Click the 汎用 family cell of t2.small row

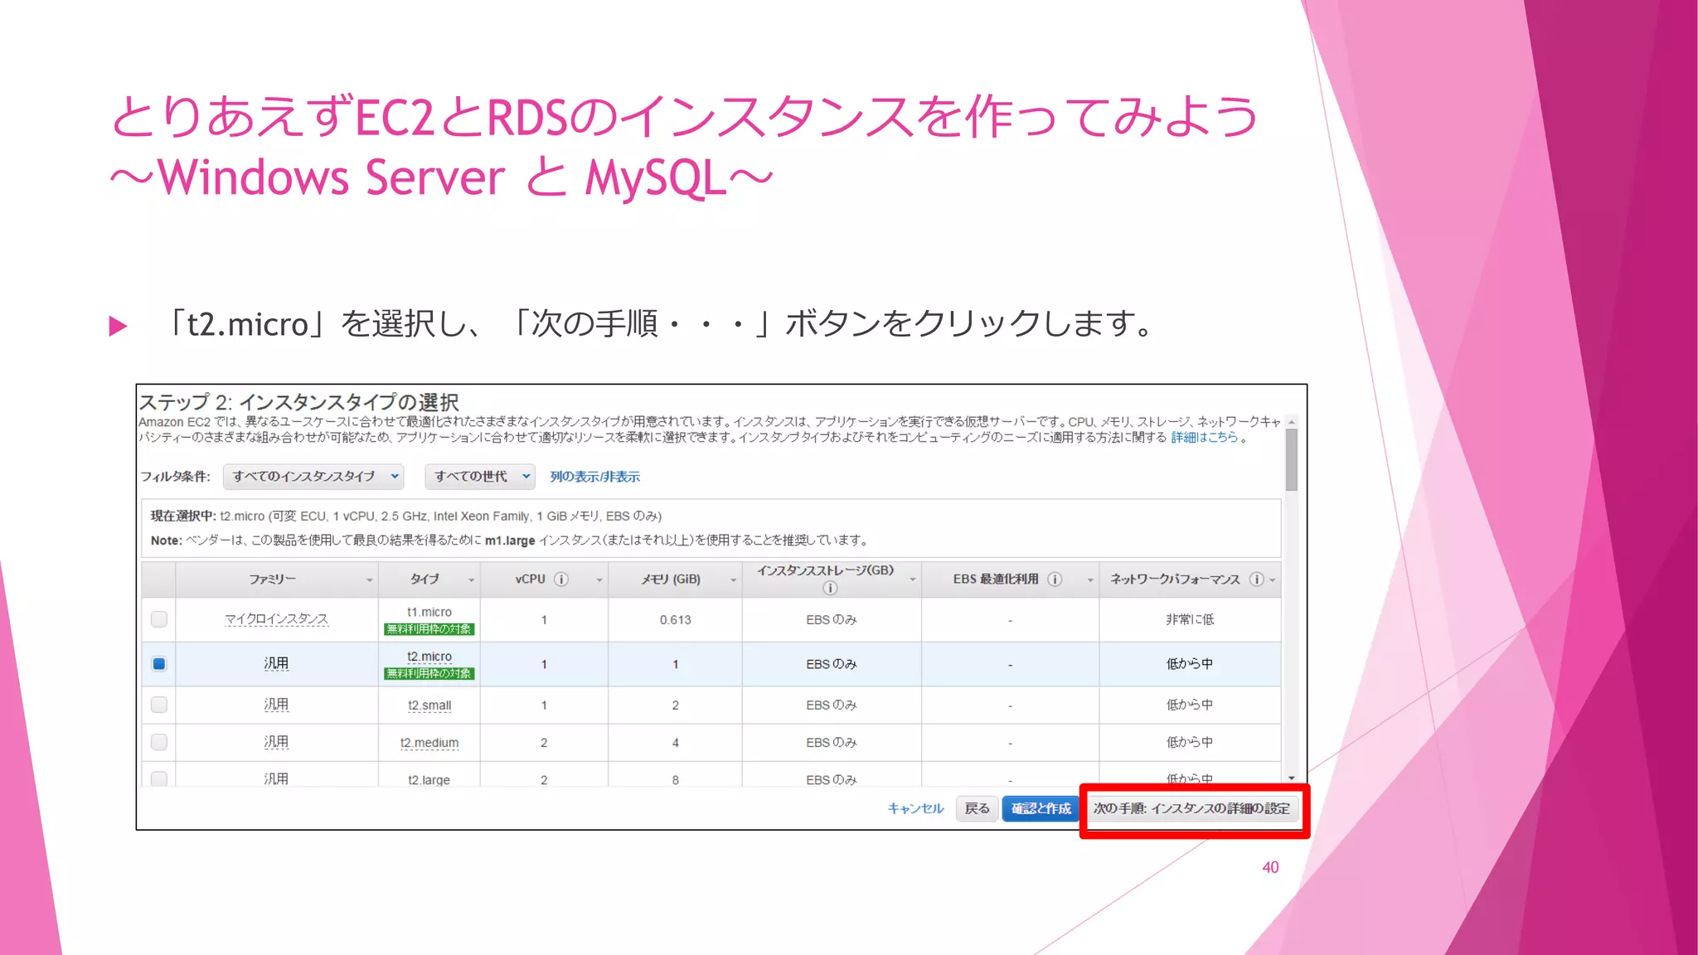276,705
